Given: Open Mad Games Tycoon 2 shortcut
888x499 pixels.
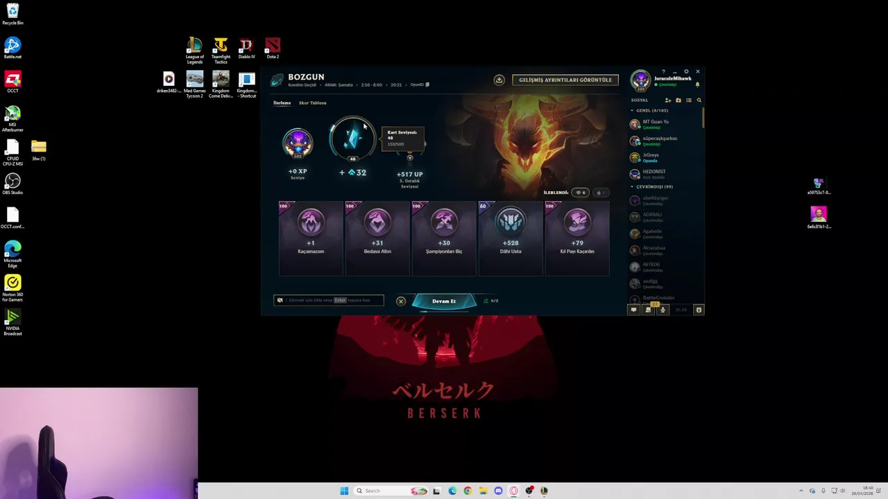Looking at the screenshot, I should pos(195,85).
